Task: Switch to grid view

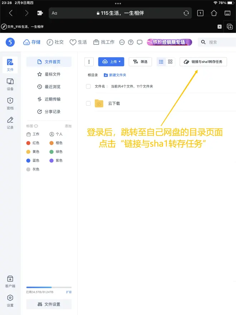Action: click(x=170, y=62)
